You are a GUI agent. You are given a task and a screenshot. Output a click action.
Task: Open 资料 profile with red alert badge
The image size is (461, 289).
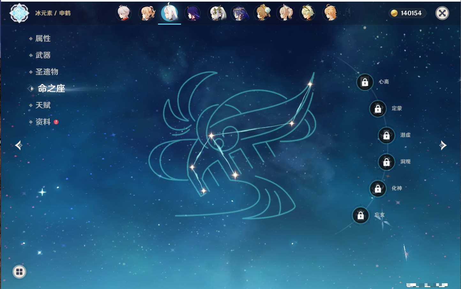pos(43,122)
